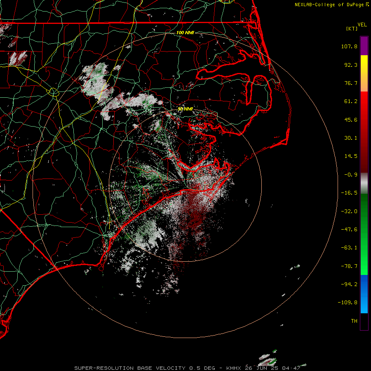This screenshot has width=371, height=371.
Task: Click the 14.5 velocity scale value
Action: pyautogui.click(x=351, y=156)
